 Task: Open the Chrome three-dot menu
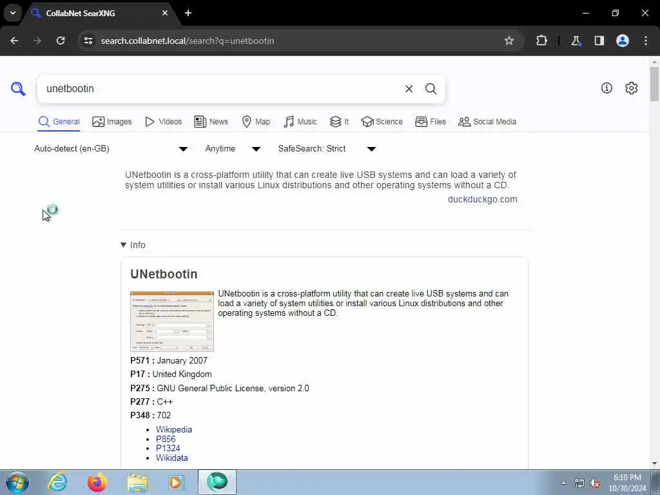(x=646, y=41)
